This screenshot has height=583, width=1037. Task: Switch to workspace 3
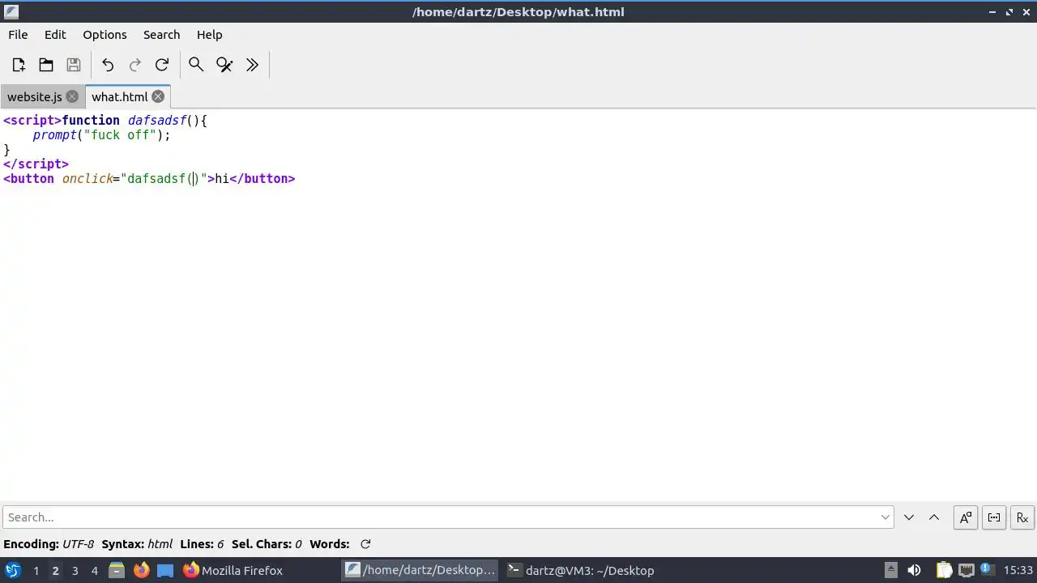click(75, 571)
